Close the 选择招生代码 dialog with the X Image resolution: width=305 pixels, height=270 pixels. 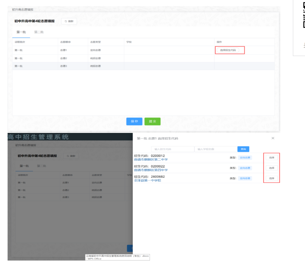point(273,139)
